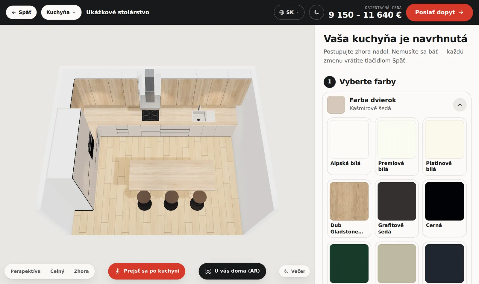Viewport: 479px width, 284px height.
Task: Collapse the Farba dvierok section chevron
Action: coord(460,105)
